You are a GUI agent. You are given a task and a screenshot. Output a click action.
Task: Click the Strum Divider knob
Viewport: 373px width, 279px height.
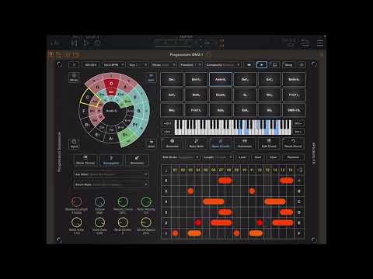(123, 222)
